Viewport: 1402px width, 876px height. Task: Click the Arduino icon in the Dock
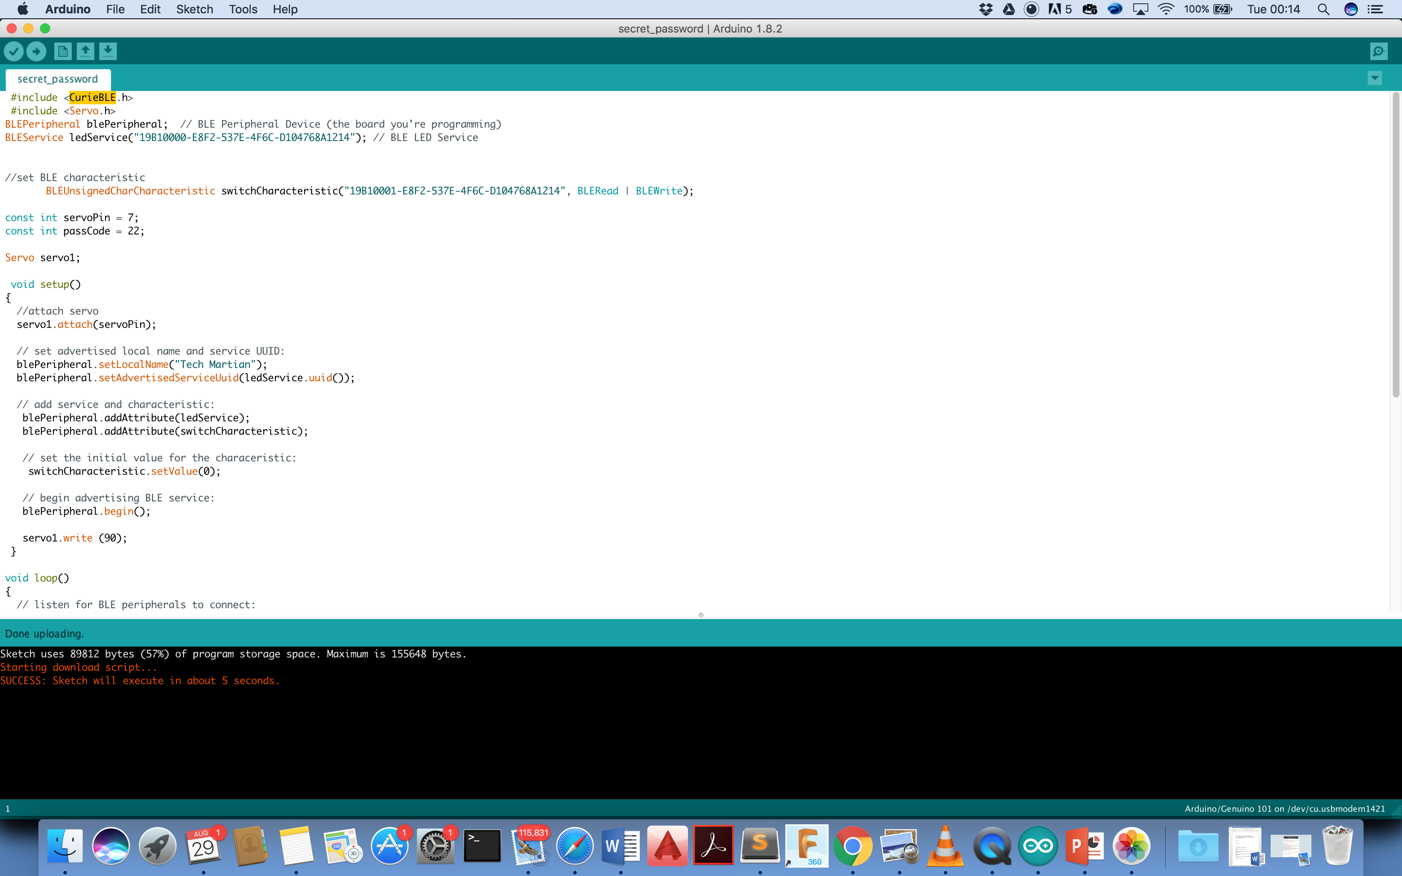pyautogui.click(x=1038, y=846)
